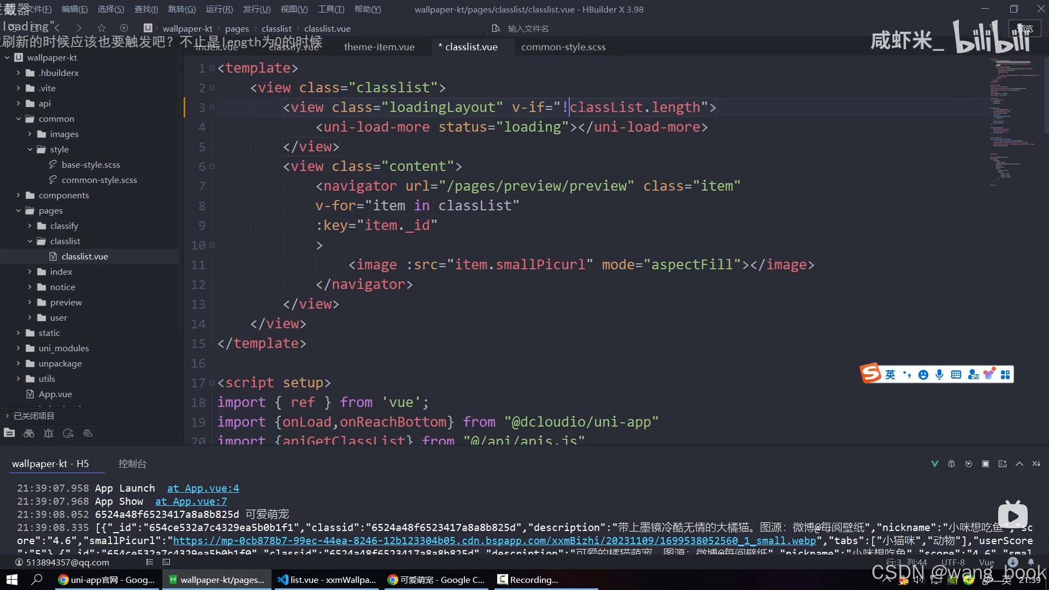Viewport: 1049px width, 590px height.
Task: Toggle code fold on line 3
Action: point(213,108)
